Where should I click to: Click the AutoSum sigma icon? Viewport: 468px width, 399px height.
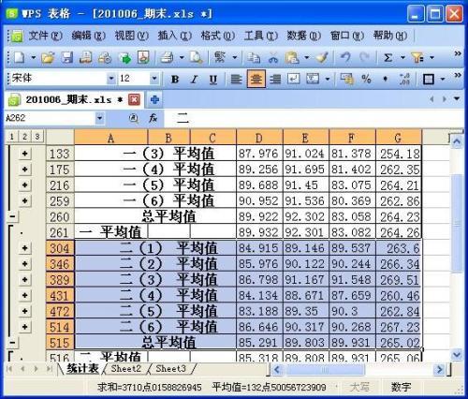click(x=388, y=57)
